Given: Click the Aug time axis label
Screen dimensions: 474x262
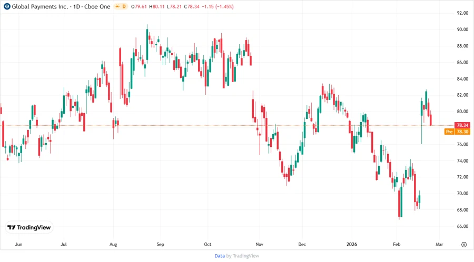Looking at the screenshot, I should click(113, 244).
